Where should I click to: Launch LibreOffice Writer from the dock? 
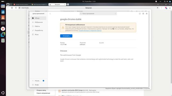[x=3, y=12]
